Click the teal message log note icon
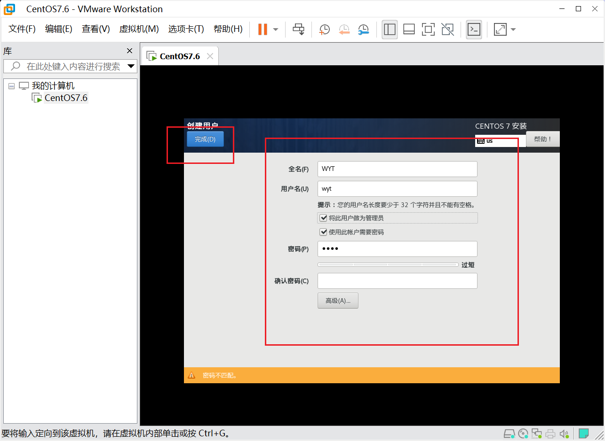This screenshot has height=441, width=605. [x=584, y=433]
